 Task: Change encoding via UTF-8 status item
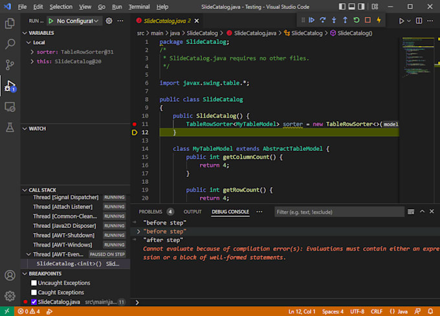point(357,311)
